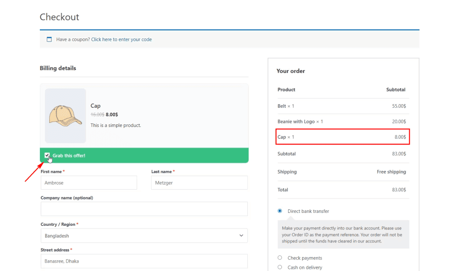459x271 pixels.
Task: Click the Street address input field
Action: (x=144, y=261)
